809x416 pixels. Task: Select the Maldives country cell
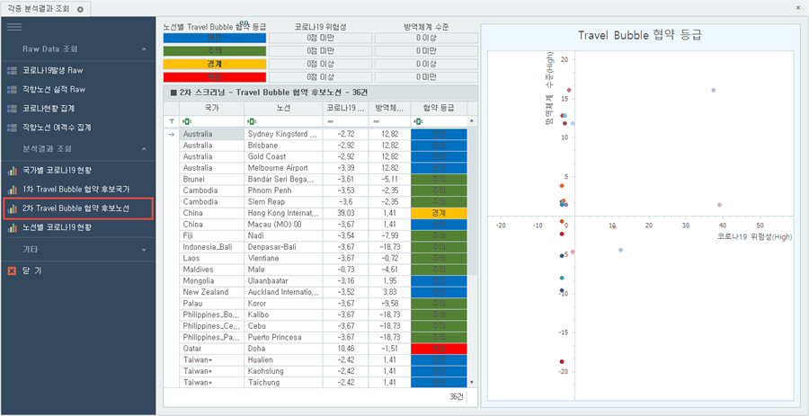pos(211,270)
